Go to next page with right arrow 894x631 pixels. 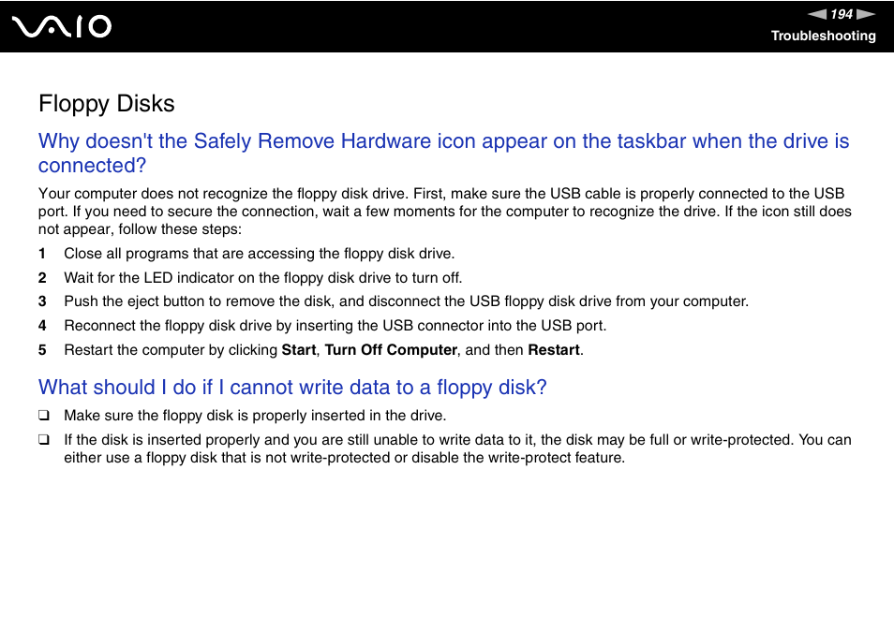[x=866, y=14]
